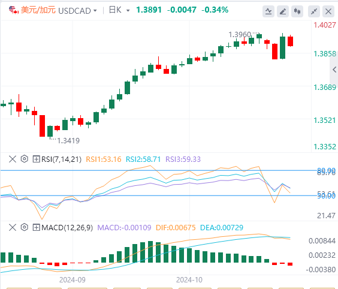Expand the RSI panel with the plus icon
The image size is (338, 289).
click(36, 159)
